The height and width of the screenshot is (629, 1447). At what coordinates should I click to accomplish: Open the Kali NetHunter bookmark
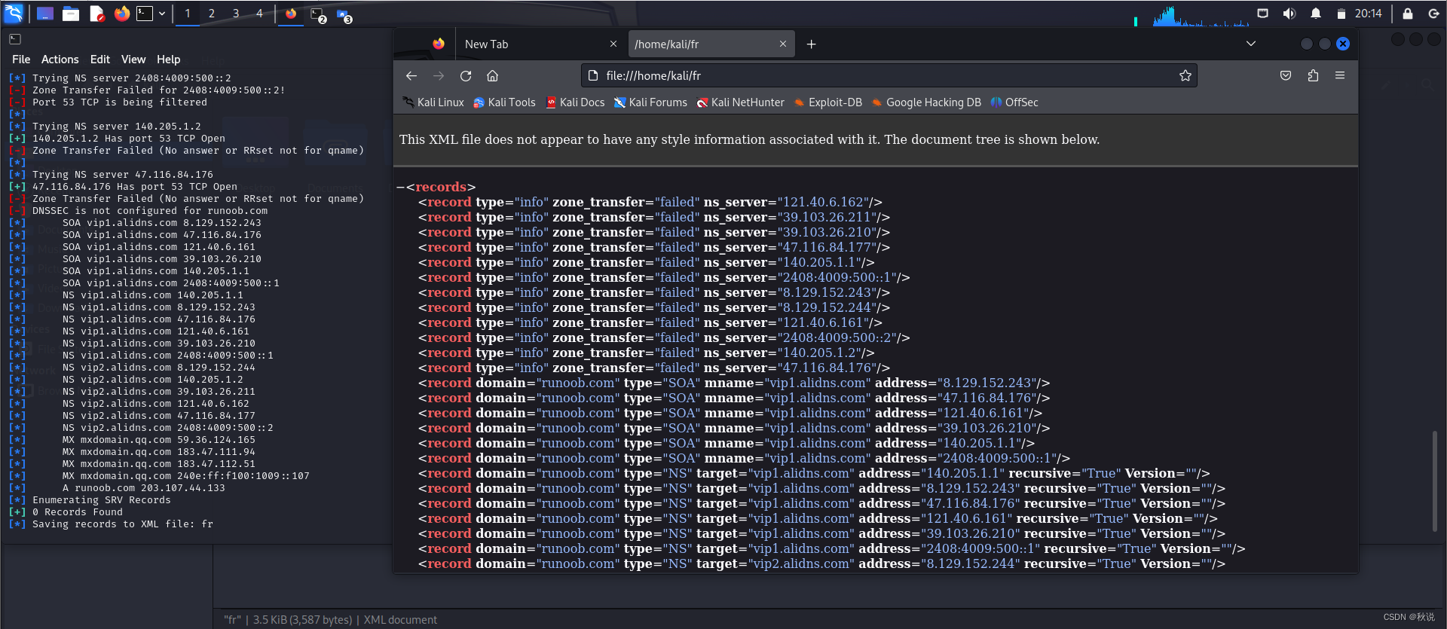click(741, 102)
